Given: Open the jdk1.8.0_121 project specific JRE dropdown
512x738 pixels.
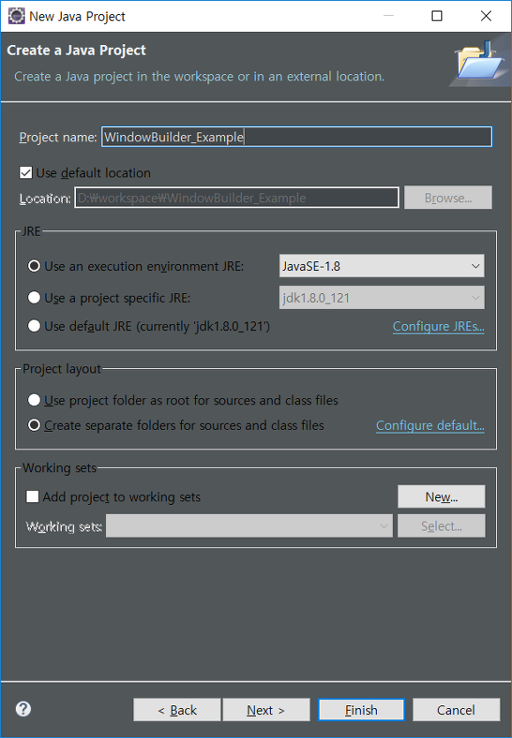Looking at the screenshot, I should coord(381,297).
